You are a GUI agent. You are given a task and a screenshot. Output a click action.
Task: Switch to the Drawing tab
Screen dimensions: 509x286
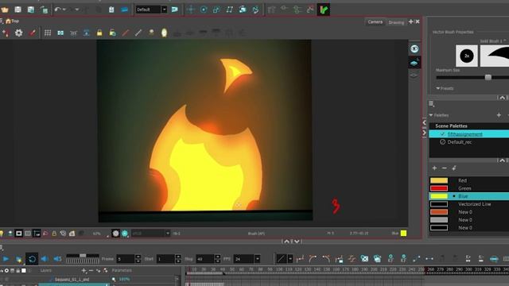396,22
